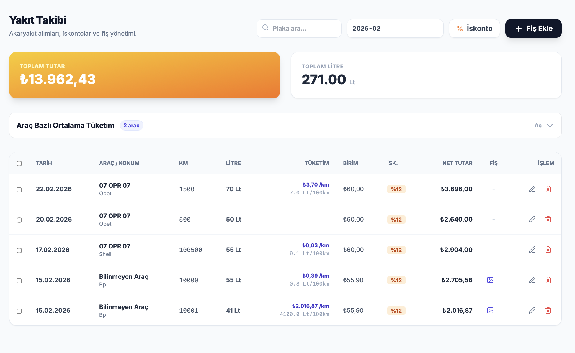Expand Araç Bazlı Ortalama Tüketim chevron
Image resolution: width=575 pixels, height=353 pixels.
[550, 125]
